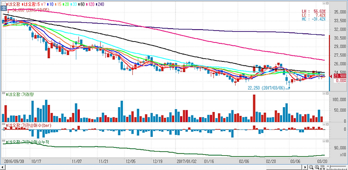Click the zoom out magnifier icon

tap(311, 167)
